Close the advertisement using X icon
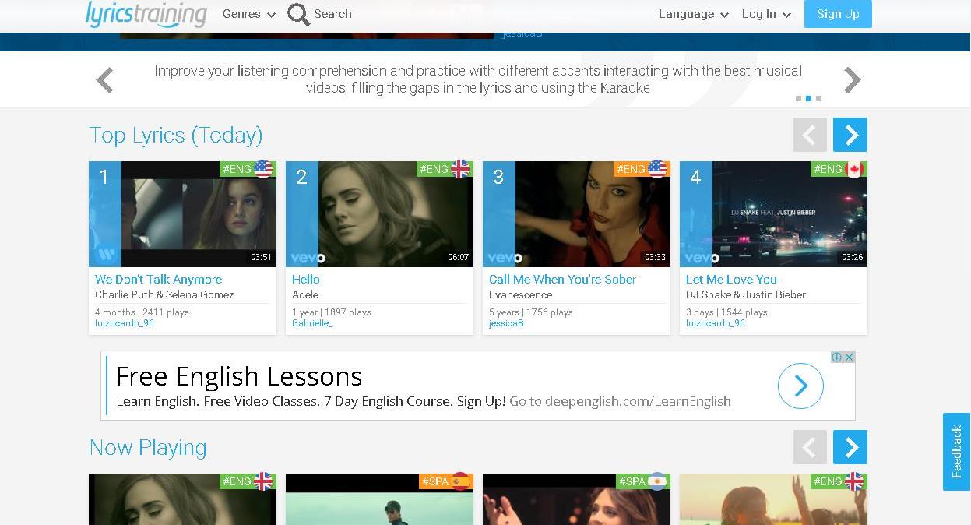 [849, 357]
